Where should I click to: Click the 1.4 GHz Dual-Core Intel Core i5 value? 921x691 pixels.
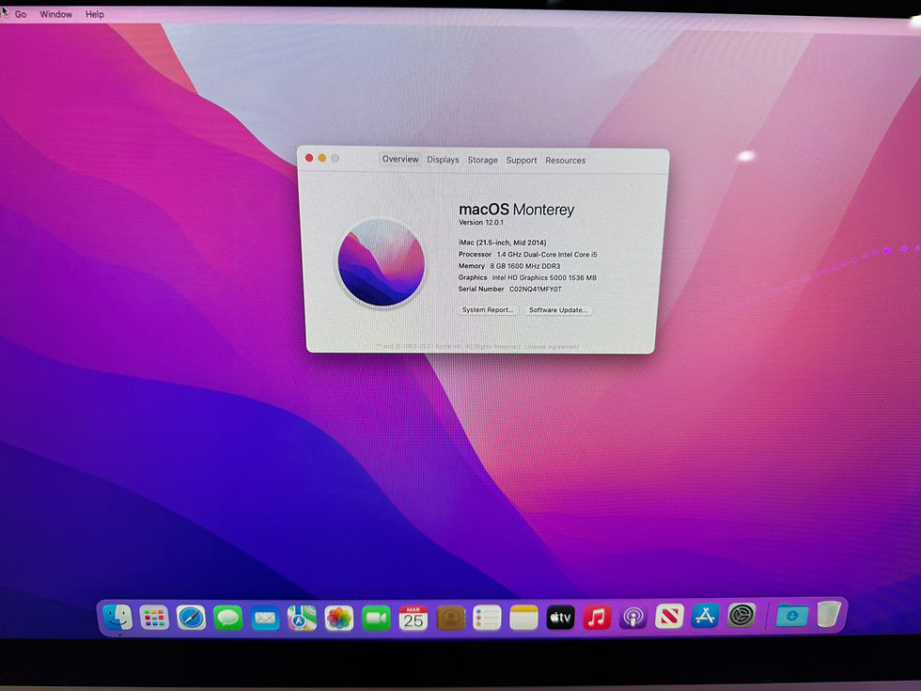pyautogui.click(x=547, y=255)
